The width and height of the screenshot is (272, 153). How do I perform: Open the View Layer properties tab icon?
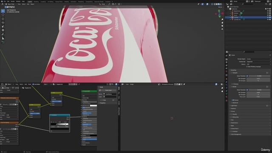pyautogui.click(x=227, y=65)
